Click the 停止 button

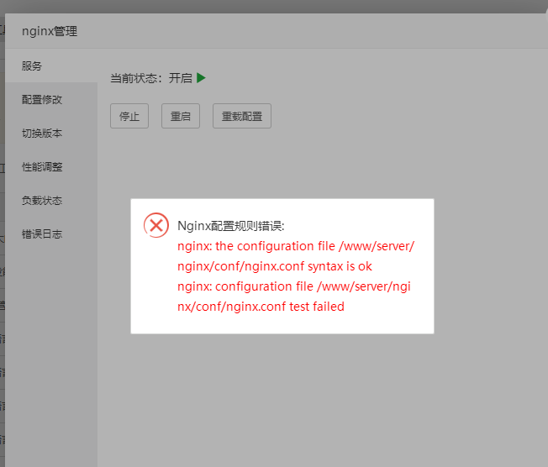tap(129, 116)
